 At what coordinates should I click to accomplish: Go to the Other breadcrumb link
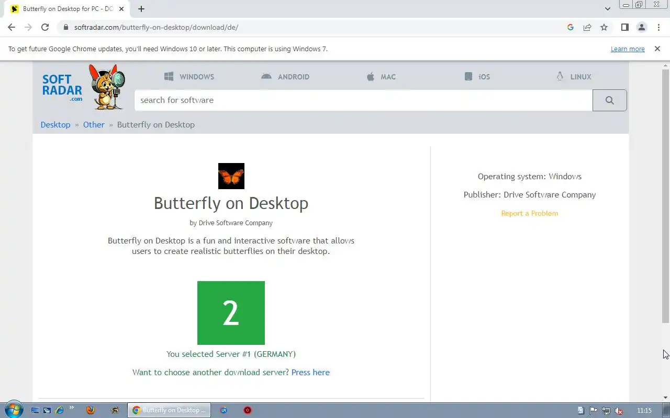pos(94,125)
